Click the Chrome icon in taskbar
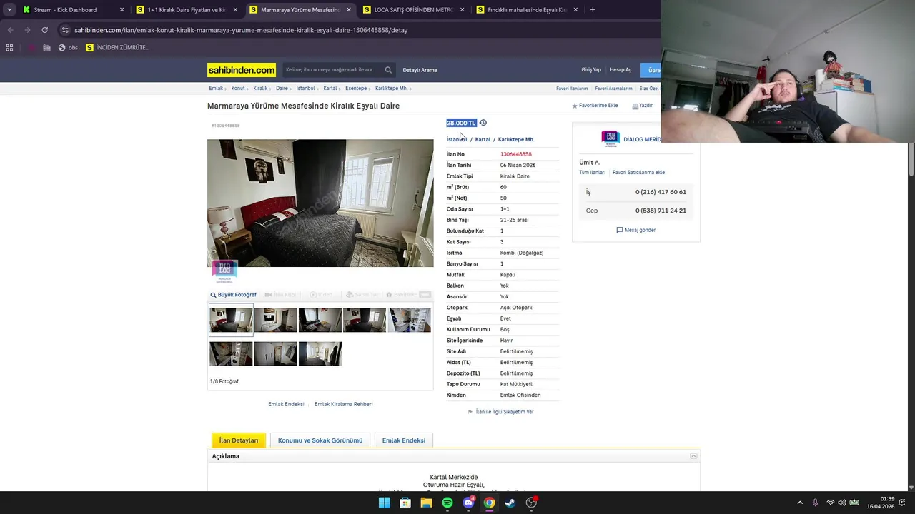 pyautogui.click(x=489, y=503)
